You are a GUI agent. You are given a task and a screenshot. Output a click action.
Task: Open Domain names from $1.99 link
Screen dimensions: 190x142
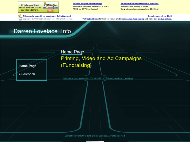click(x=160, y=16)
